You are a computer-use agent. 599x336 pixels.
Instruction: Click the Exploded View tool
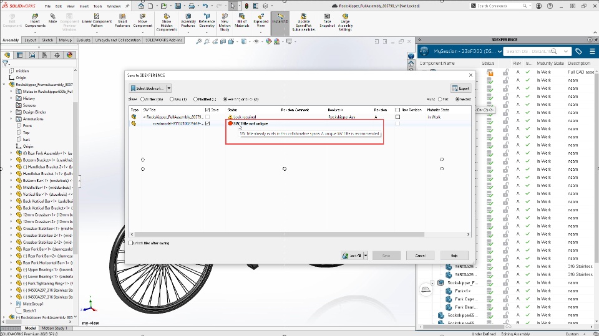point(261,21)
